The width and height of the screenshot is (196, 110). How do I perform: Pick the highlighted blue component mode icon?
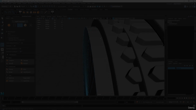(20, 25)
